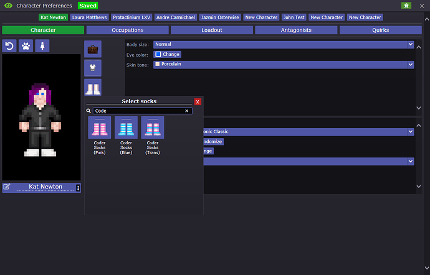The width and height of the screenshot is (430, 275).
Task: Open the dropdown ending in 'onic Classic'
Action: (308, 132)
